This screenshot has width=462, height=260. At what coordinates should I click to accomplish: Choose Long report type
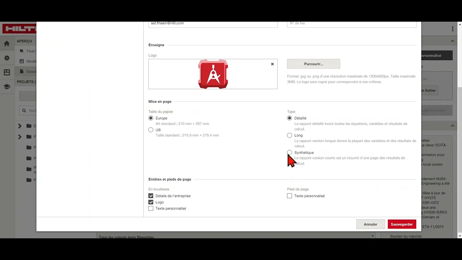[289, 135]
